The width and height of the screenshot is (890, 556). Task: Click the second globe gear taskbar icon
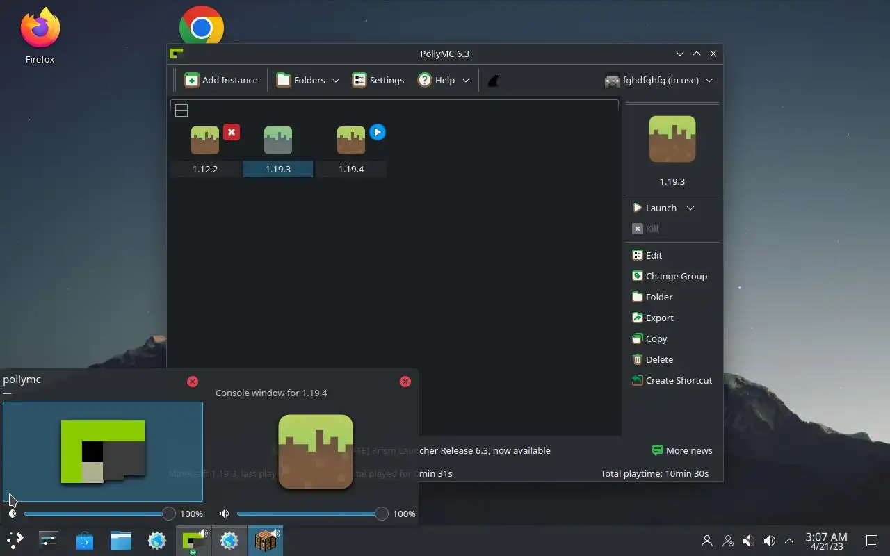click(229, 540)
